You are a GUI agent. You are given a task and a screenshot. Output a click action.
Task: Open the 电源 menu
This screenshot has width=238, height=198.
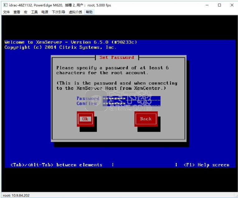coord(45,12)
